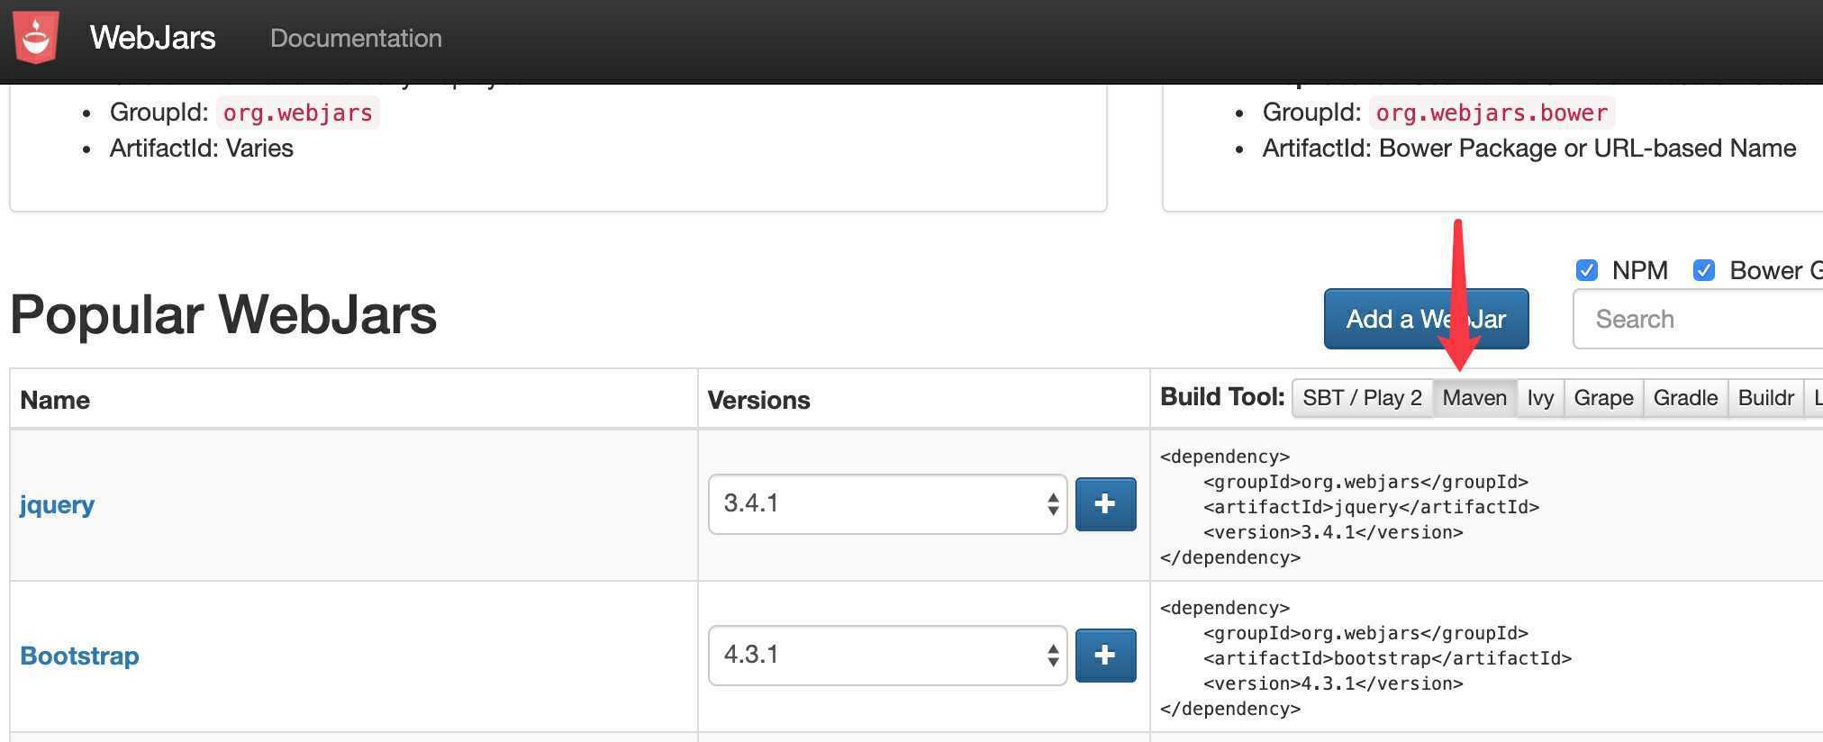Toggle the Bower checkbox
The height and width of the screenshot is (742, 1823).
[x=1704, y=270]
